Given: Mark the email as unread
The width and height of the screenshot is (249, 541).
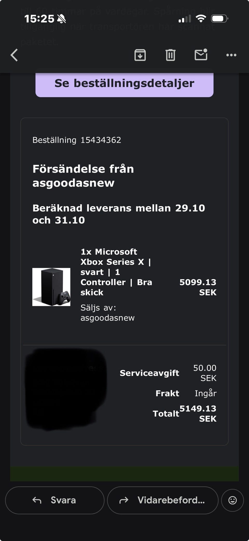Looking at the screenshot, I should tap(201, 55).
